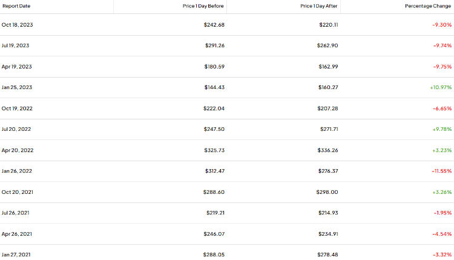The width and height of the screenshot is (454, 260).
Task: Select the Apr 19, 2023 date cell
Action: pyautogui.click(x=16, y=67)
